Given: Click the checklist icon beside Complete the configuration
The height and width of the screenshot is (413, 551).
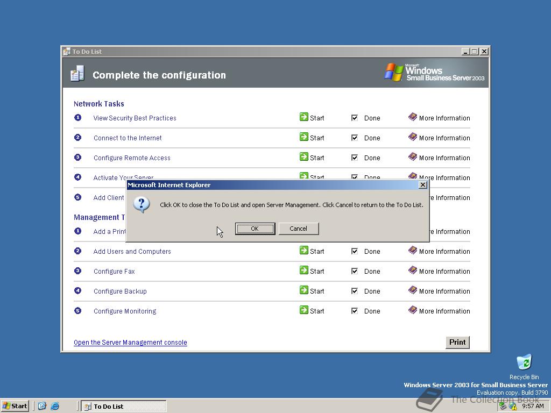Looking at the screenshot, I should [77, 73].
